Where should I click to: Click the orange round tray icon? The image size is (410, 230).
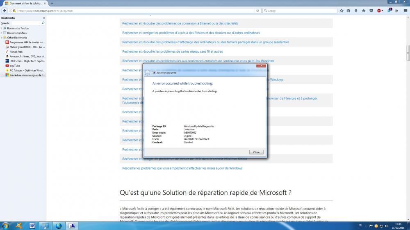376,226
